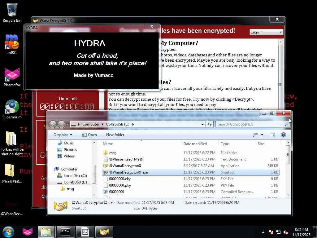
Task: Select Local Disk (C:) in navigation pane
Action: click(72, 176)
